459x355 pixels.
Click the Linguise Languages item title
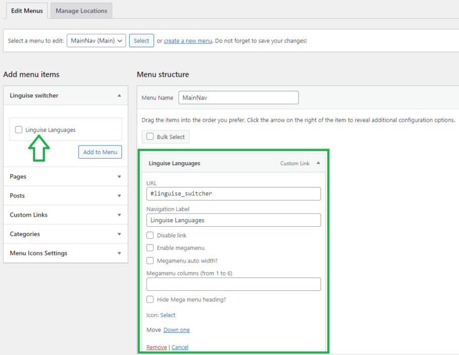[175, 163]
